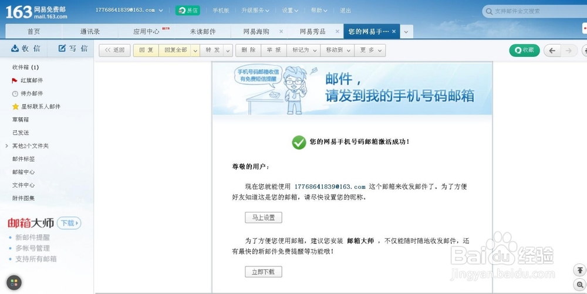Open the 更多 dropdown
The image size is (587, 294).
[370, 50]
